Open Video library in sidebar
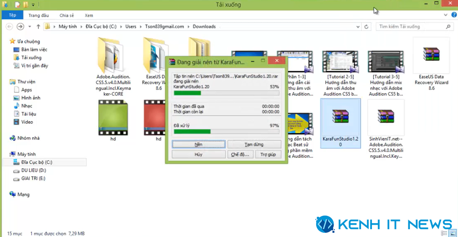 coord(27,122)
